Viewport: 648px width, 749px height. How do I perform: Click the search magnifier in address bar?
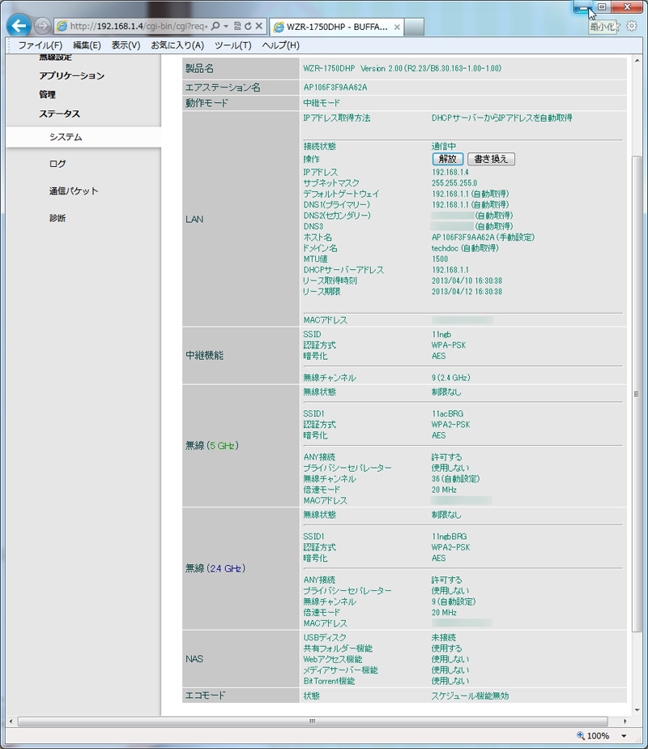click(216, 26)
